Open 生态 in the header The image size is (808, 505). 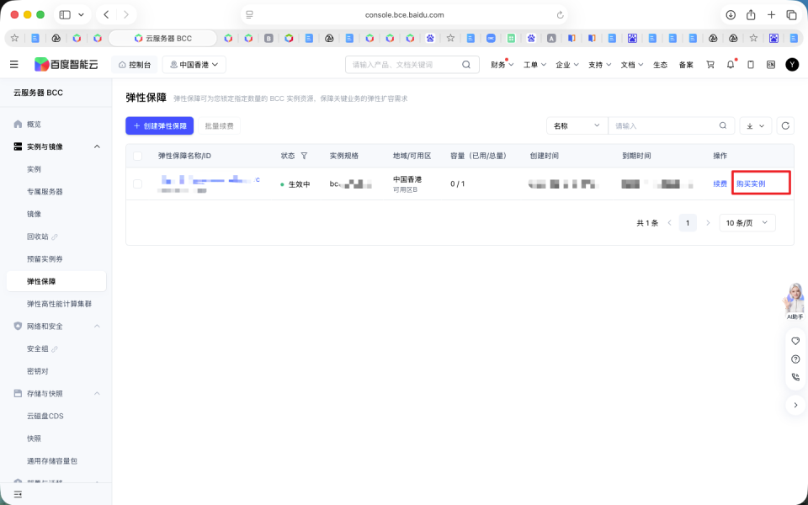[x=660, y=65]
